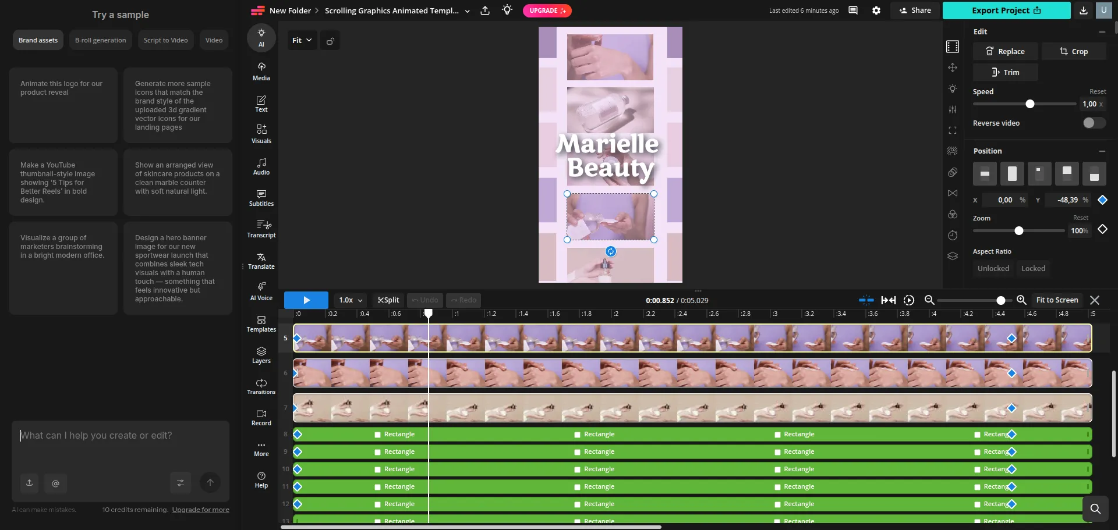The height and width of the screenshot is (530, 1118).
Task: Set aspect ratio to Locked
Action: click(x=1034, y=268)
